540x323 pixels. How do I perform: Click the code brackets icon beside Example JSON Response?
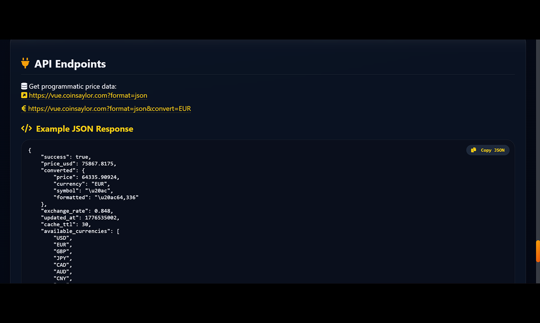[26, 128]
